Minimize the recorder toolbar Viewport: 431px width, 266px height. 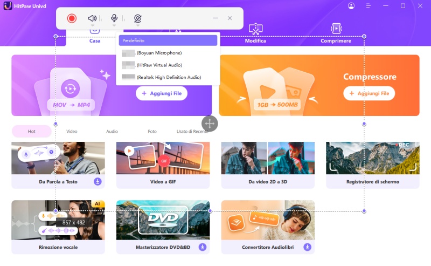(215, 18)
